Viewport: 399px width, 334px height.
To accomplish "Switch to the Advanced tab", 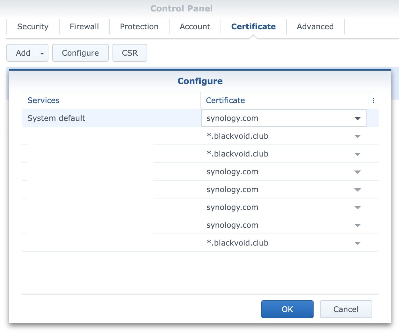I will coord(316,27).
